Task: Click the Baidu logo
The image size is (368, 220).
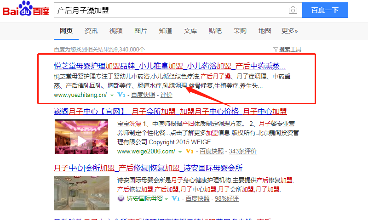Action: [x=26, y=10]
